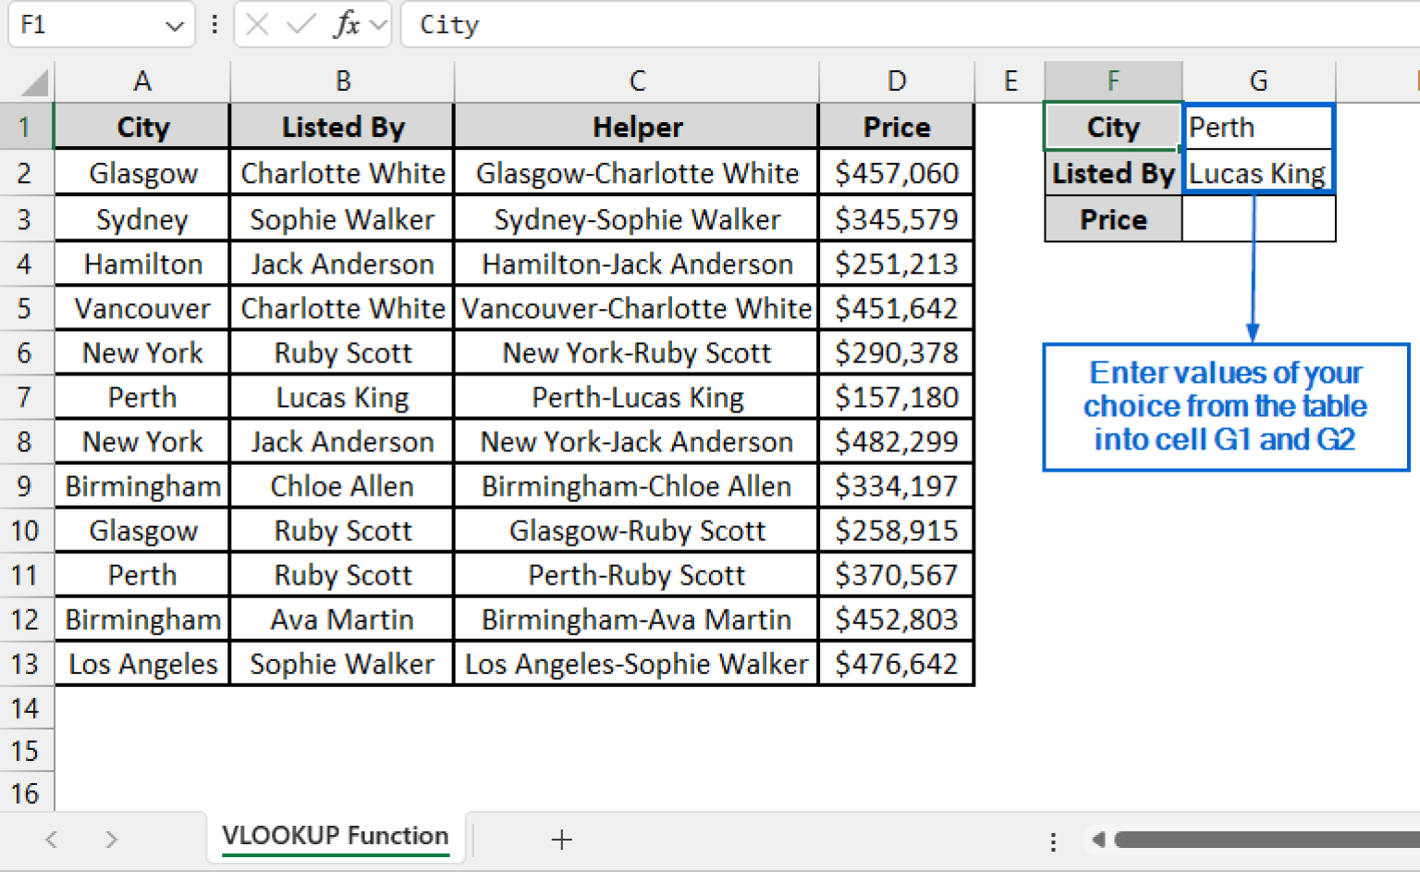1420x872 pixels.
Task: Open the Name Box dropdown
Action: [x=175, y=25]
